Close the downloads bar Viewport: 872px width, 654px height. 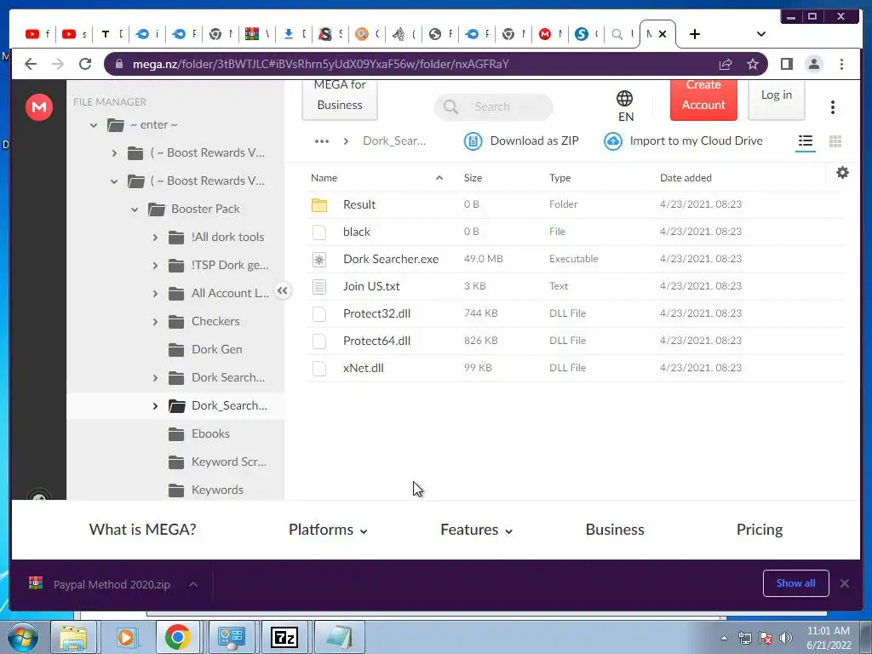[844, 583]
